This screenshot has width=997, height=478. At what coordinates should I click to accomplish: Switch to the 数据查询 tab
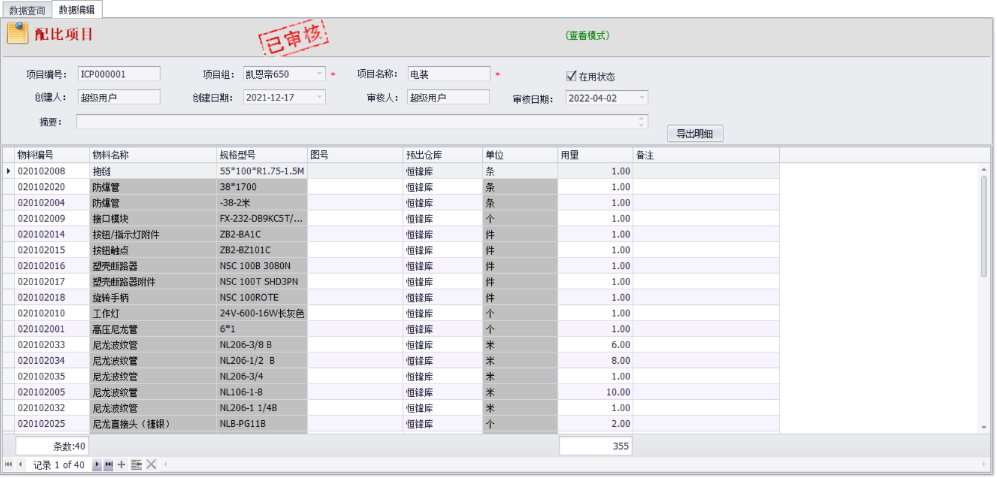click(x=27, y=10)
